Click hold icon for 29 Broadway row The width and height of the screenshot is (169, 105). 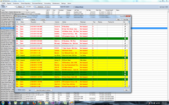125,27
